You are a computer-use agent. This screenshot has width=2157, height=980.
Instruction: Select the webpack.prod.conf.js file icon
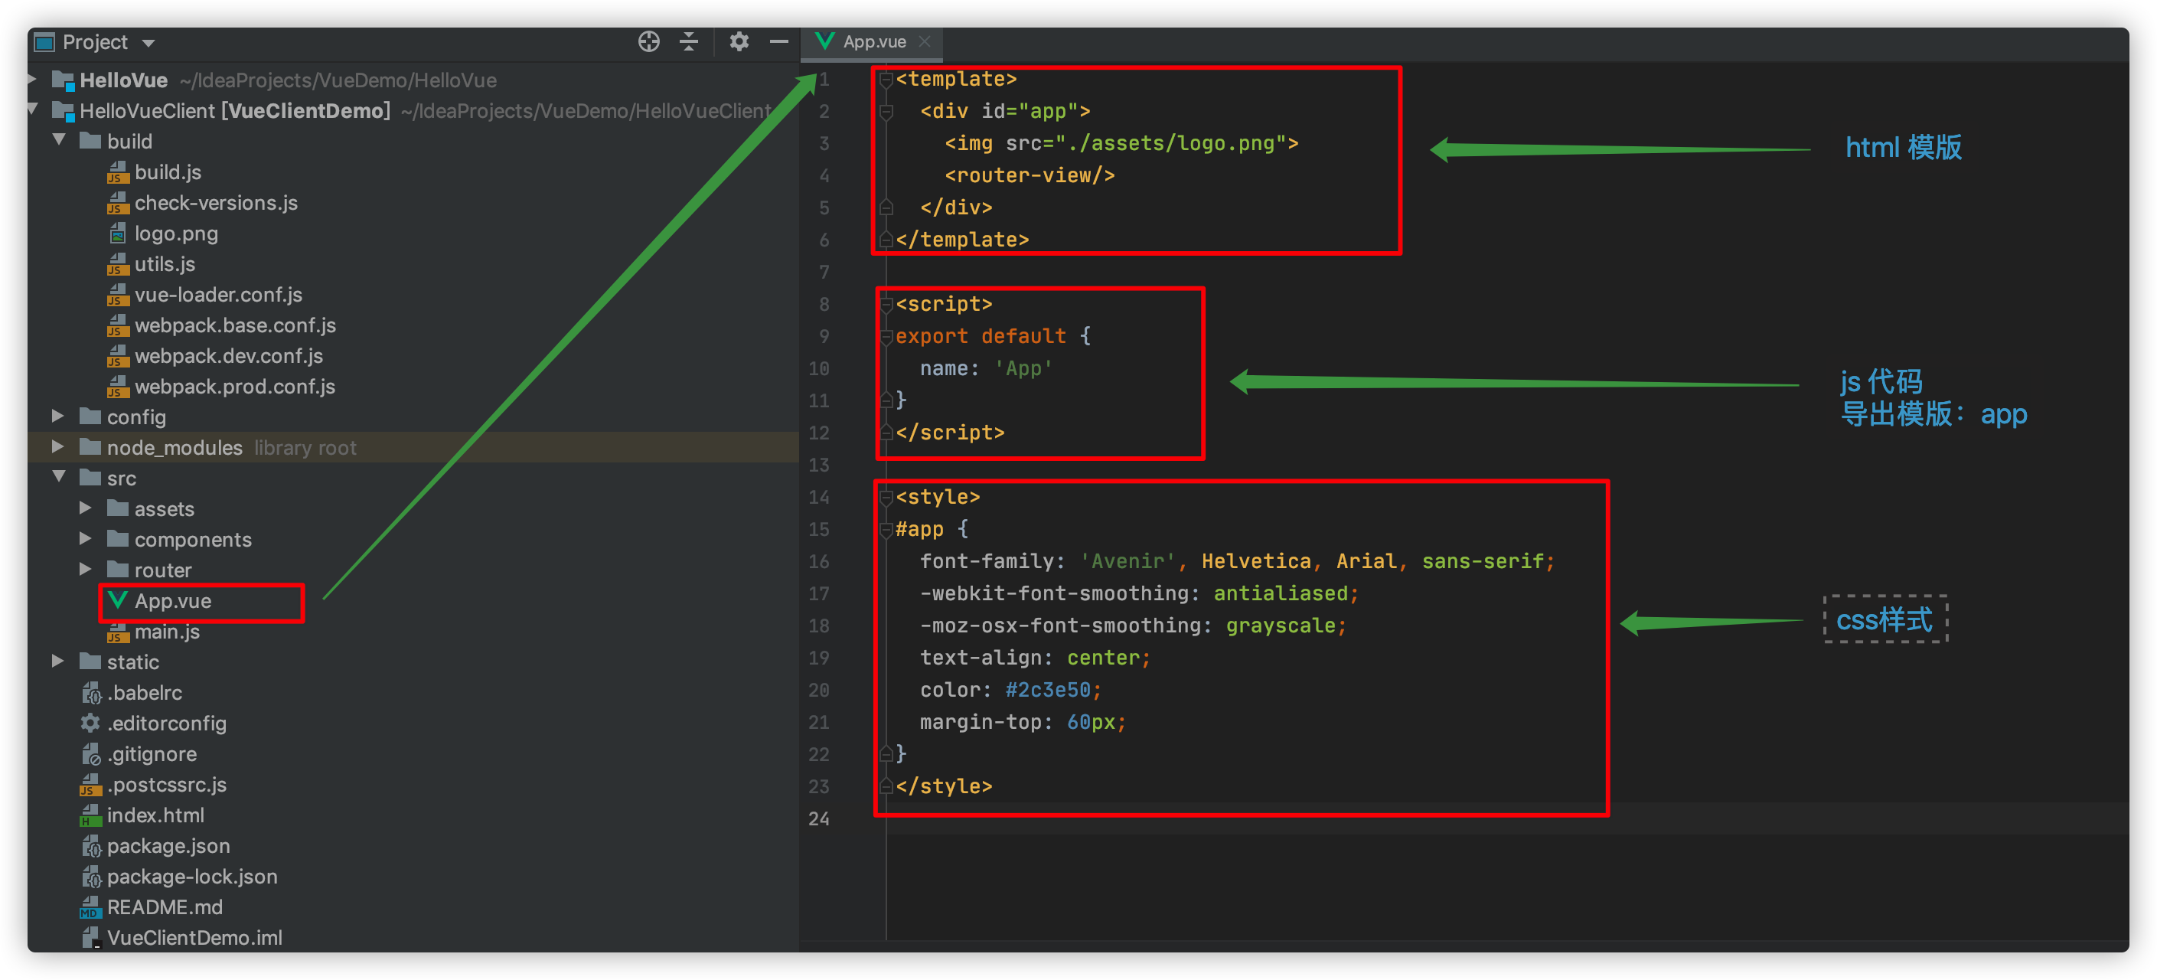point(118,387)
